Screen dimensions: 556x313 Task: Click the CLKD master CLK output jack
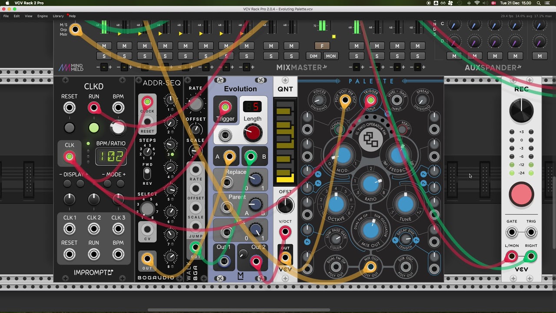(69, 157)
